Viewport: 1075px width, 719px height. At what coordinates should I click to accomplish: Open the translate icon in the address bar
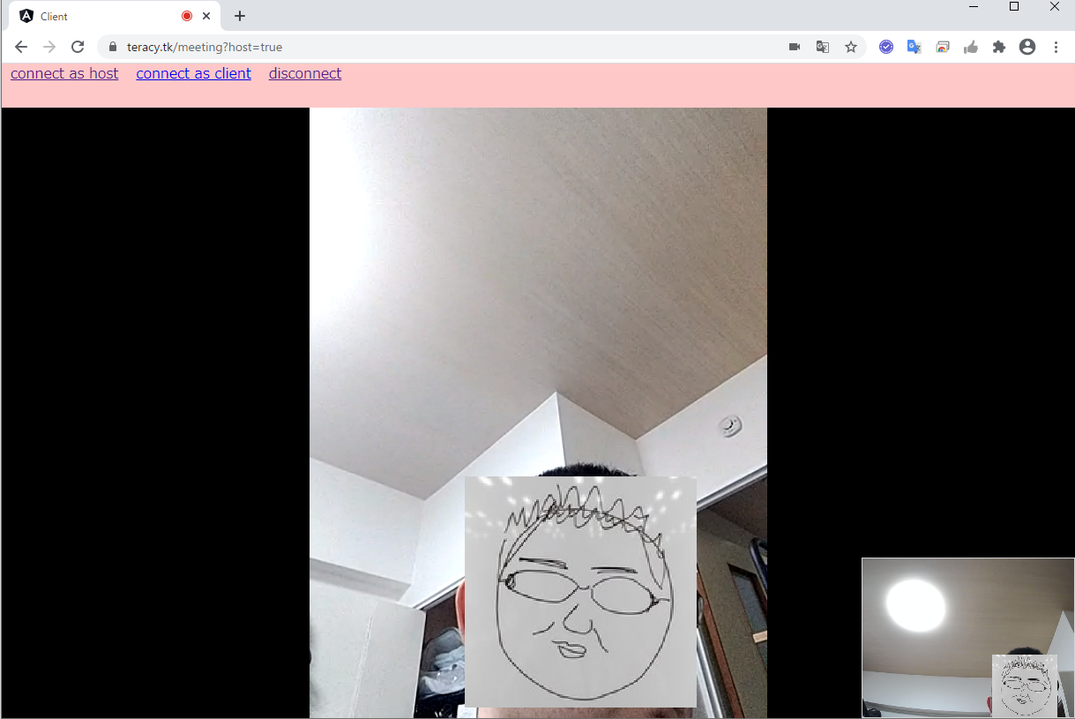tap(823, 46)
